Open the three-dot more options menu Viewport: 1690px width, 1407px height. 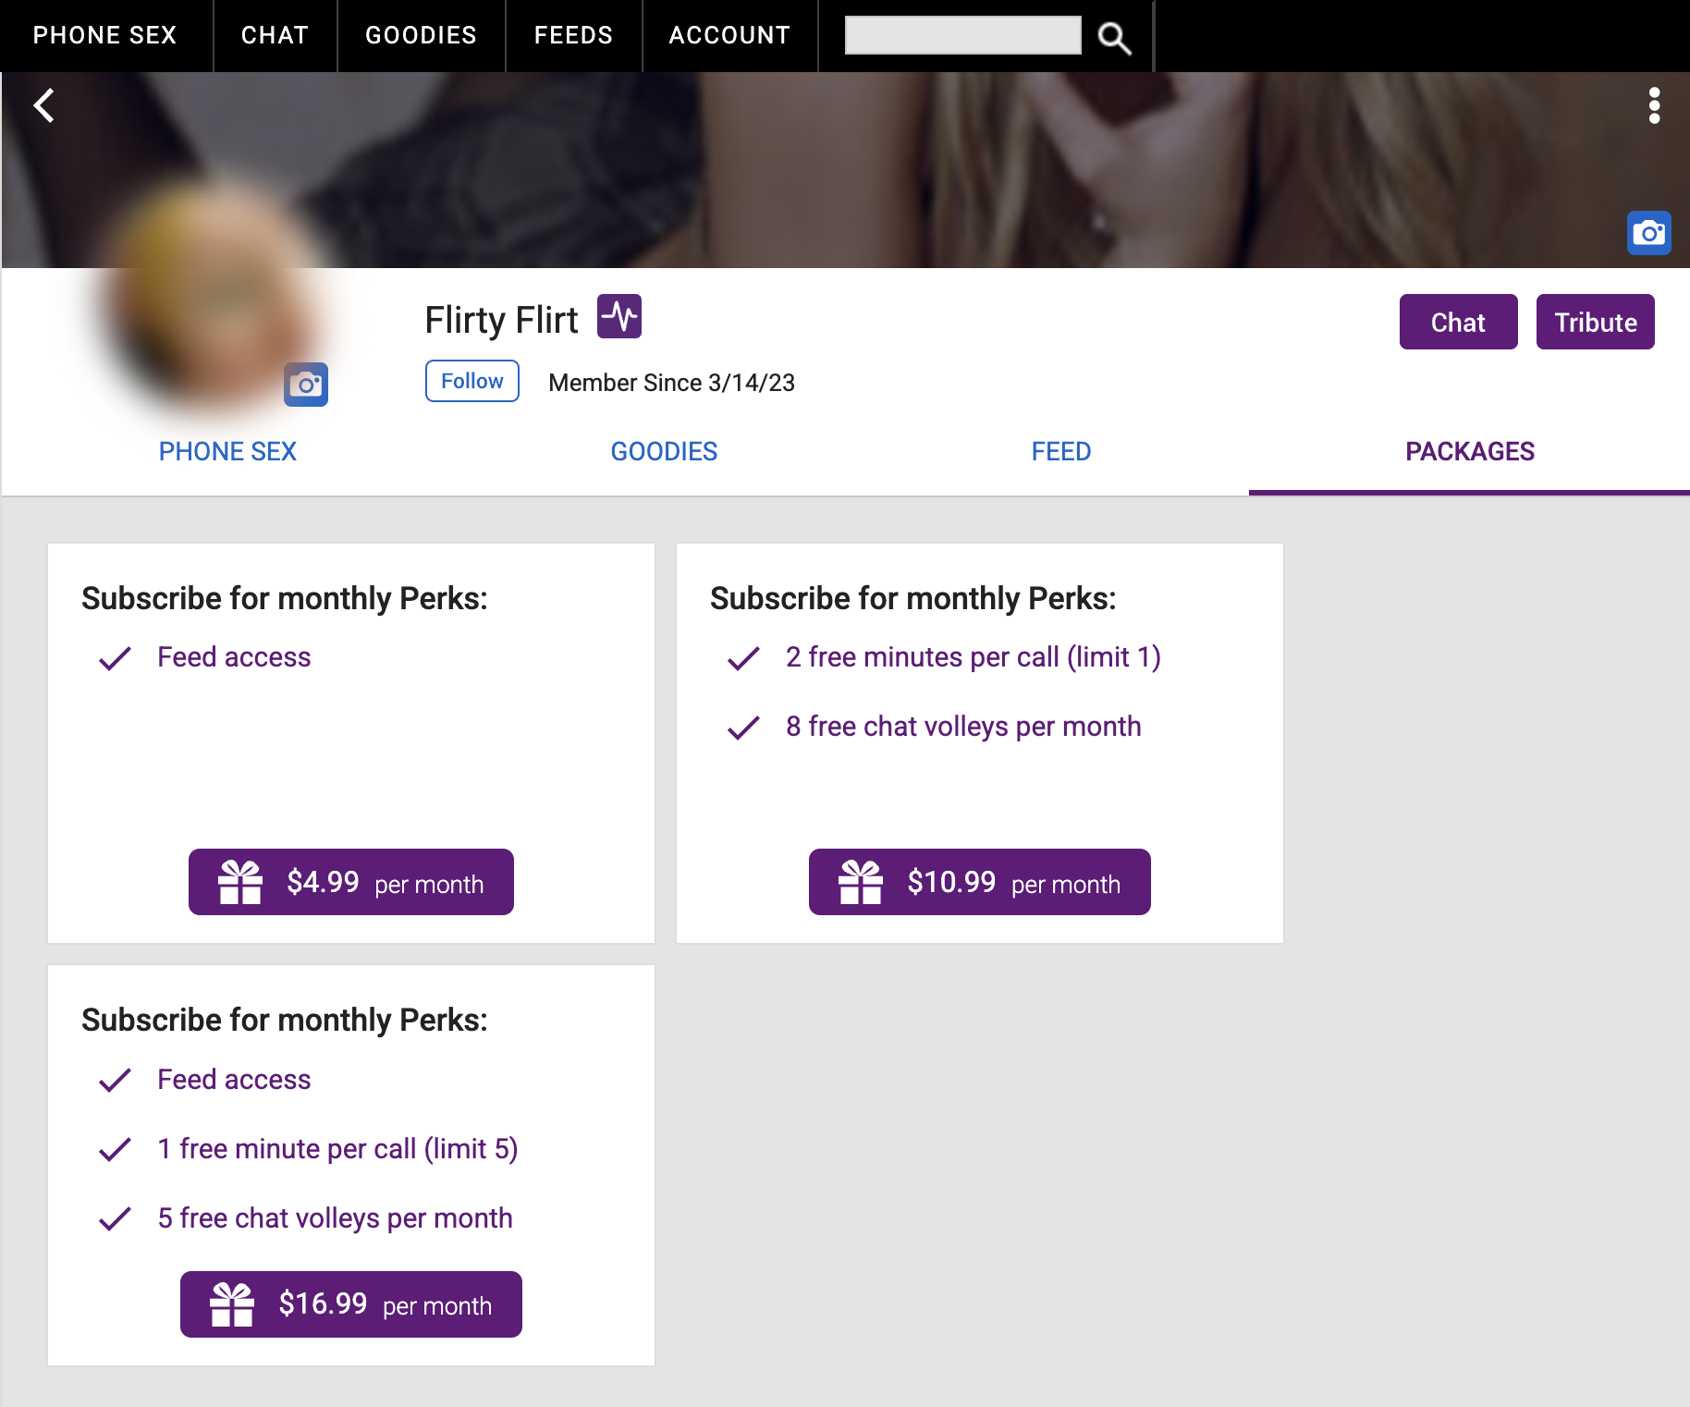coord(1654,105)
